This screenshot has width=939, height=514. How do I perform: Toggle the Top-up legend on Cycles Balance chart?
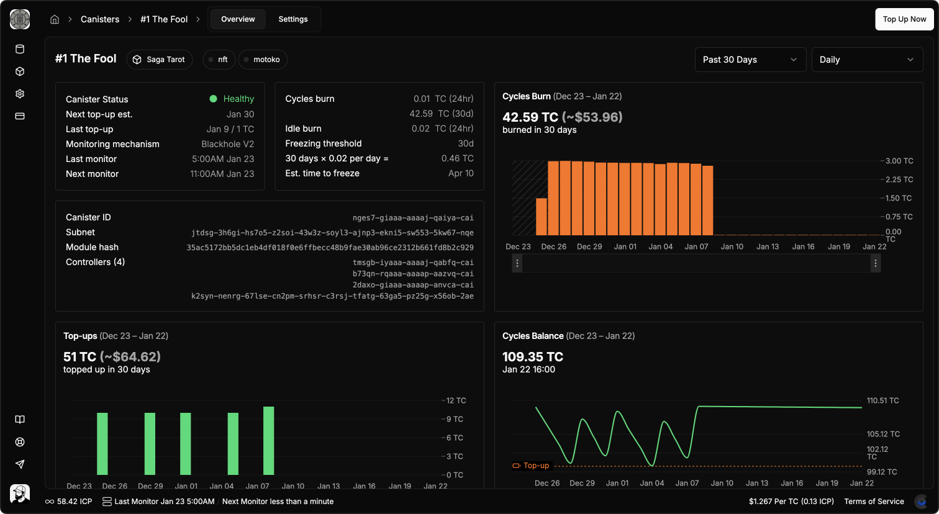click(x=532, y=465)
